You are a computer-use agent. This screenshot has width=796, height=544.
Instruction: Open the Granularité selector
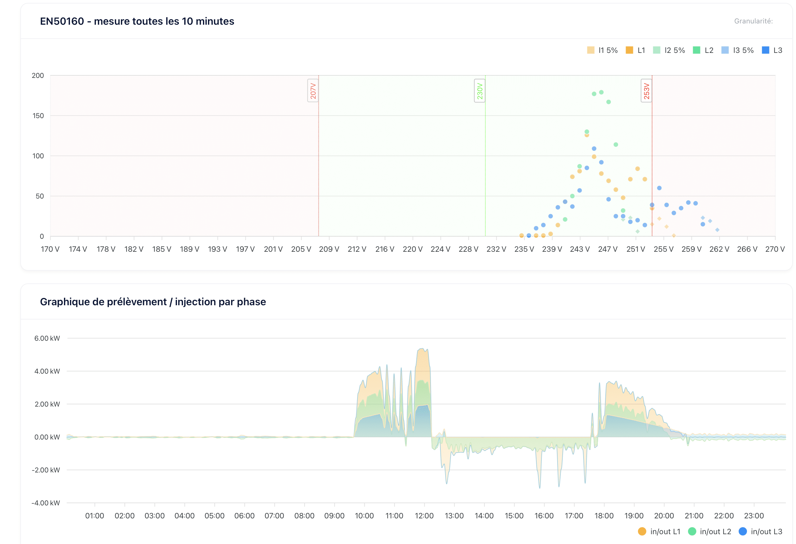753,21
